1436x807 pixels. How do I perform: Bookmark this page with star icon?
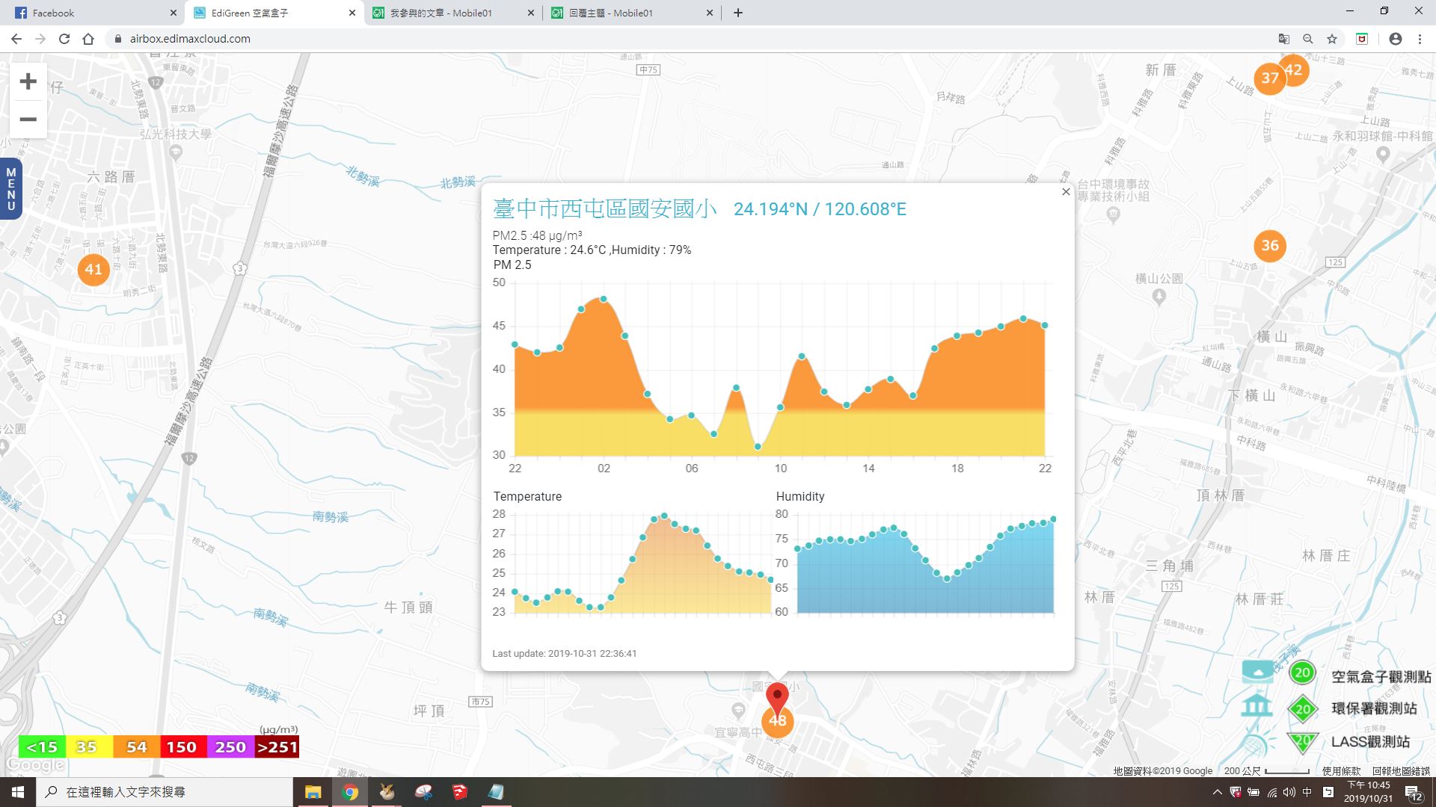1332,39
